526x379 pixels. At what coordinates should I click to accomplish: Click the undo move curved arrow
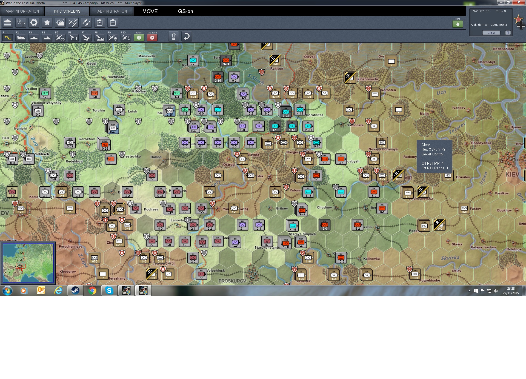[x=187, y=36]
